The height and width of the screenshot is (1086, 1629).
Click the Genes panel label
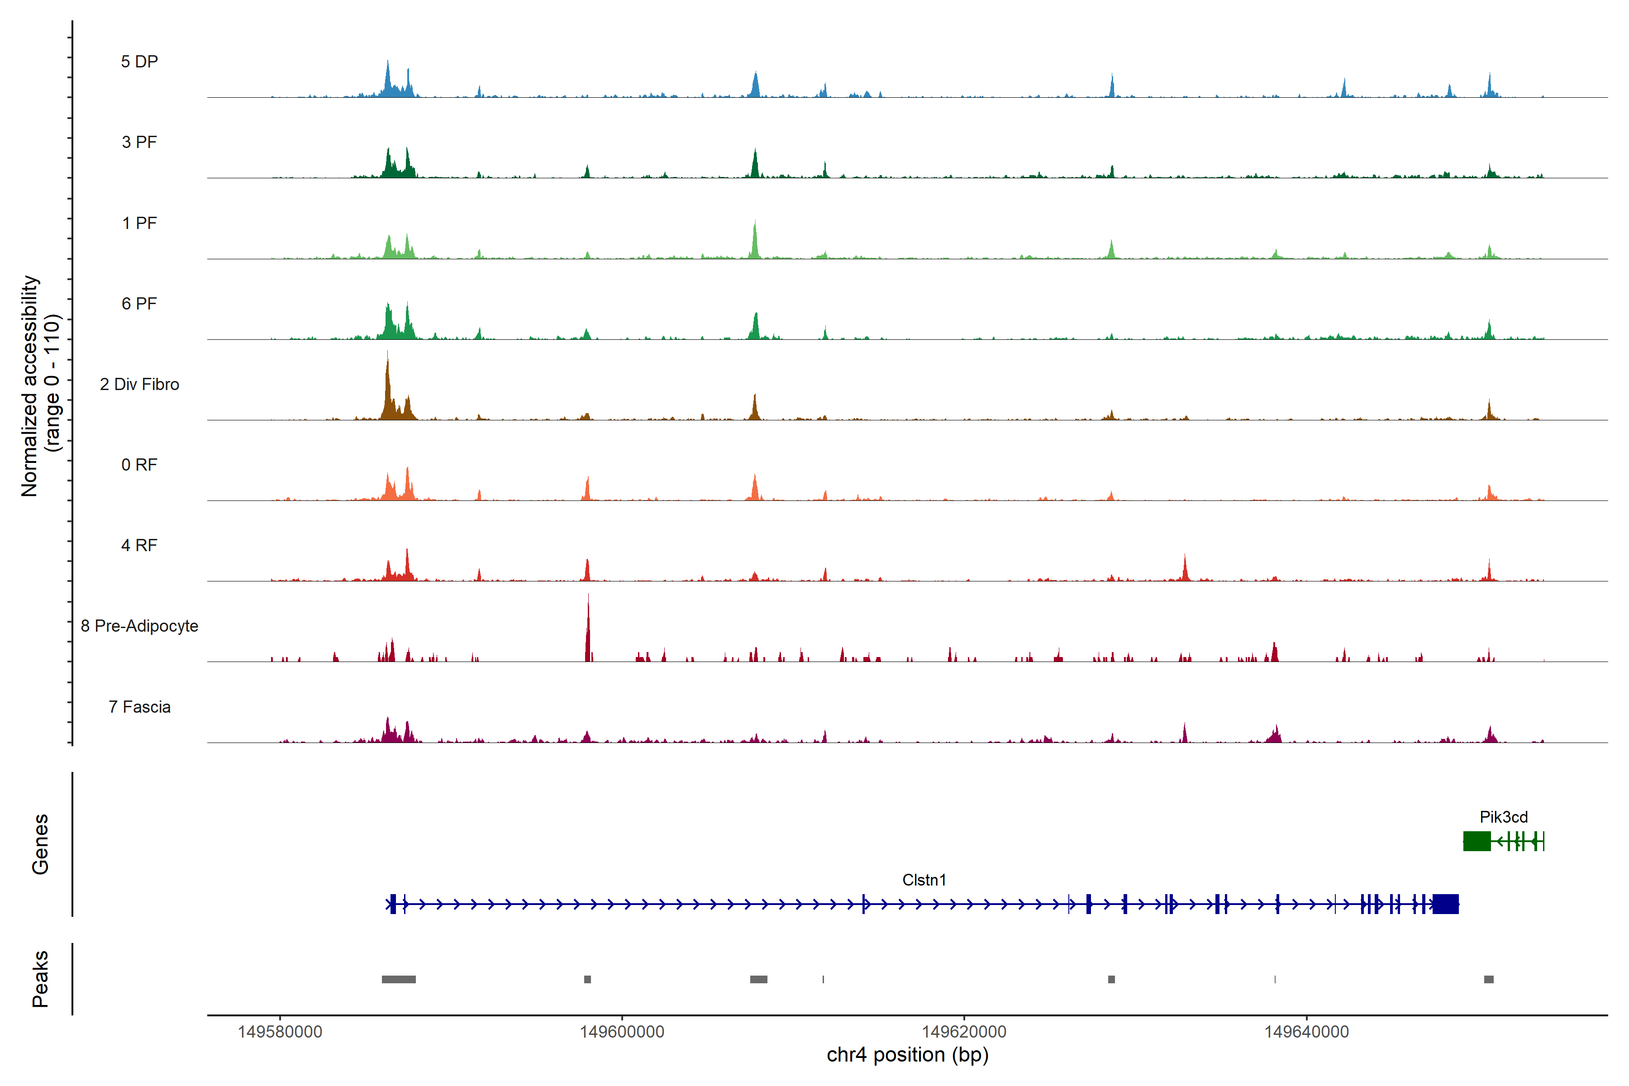pyautogui.click(x=40, y=844)
